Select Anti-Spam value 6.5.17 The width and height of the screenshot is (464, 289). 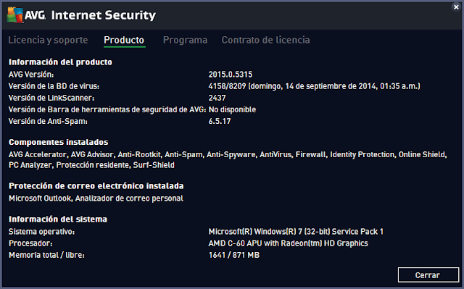(220, 121)
